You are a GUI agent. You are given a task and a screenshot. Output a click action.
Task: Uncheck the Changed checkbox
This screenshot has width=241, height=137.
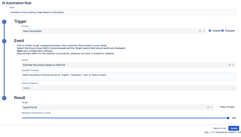click(x=222, y=31)
